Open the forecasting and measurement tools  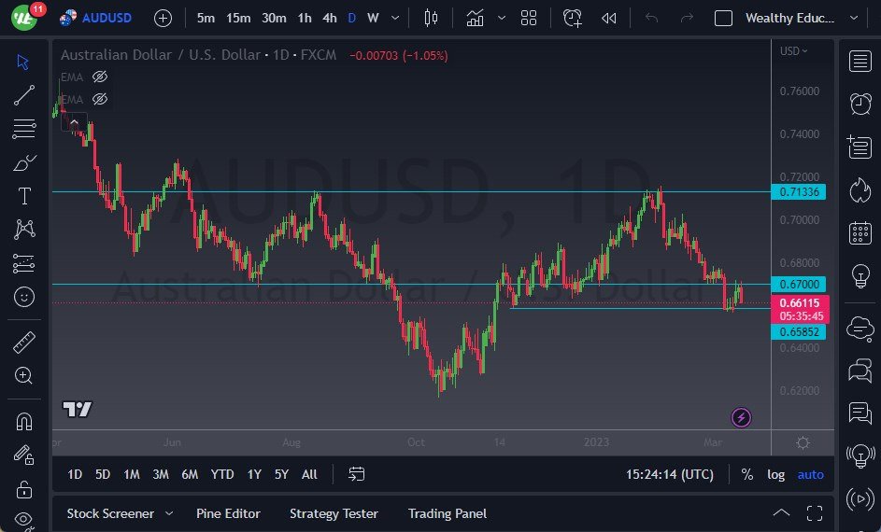click(x=23, y=263)
